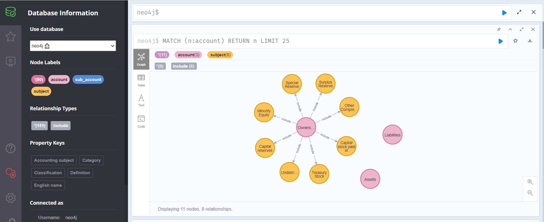Switch to Code view
Viewport: 544px width, 222px height.
coord(141,122)
